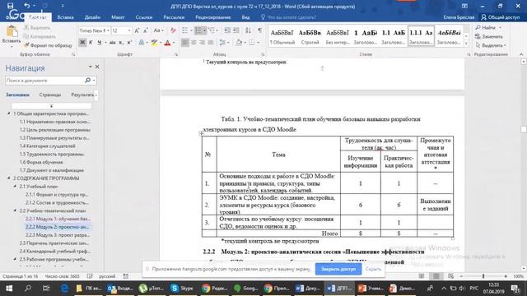527x296 pixels.
Task: Clear all formatting eraser icon
Action: tap(173, 31)
